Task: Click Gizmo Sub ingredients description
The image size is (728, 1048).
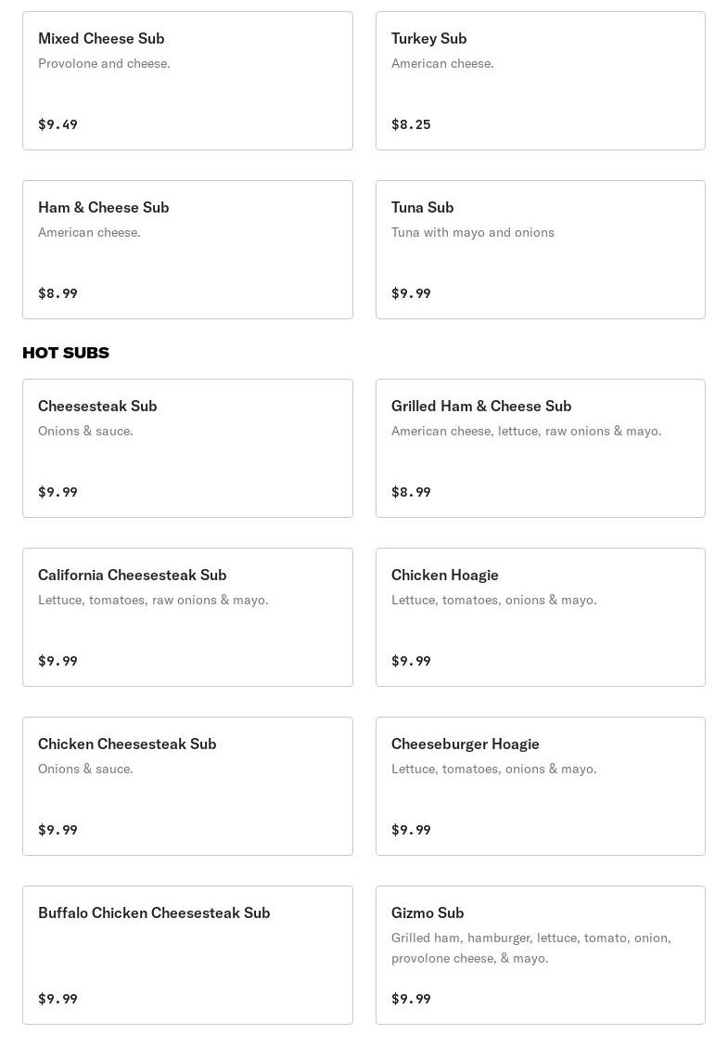Action: tap(530, 948)
